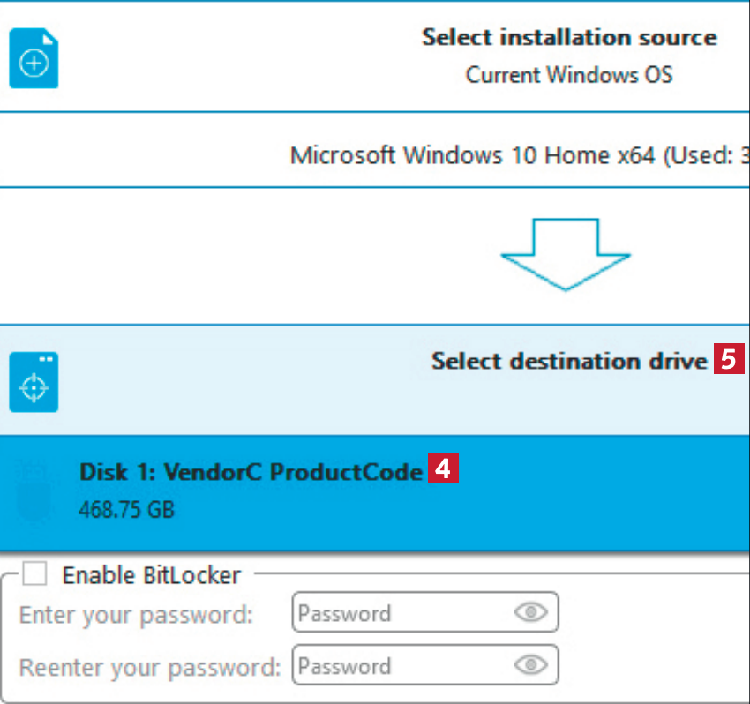This screenshot has height=704, width=750.
Task: Click the installation source file icon
Action: point(34,57)
